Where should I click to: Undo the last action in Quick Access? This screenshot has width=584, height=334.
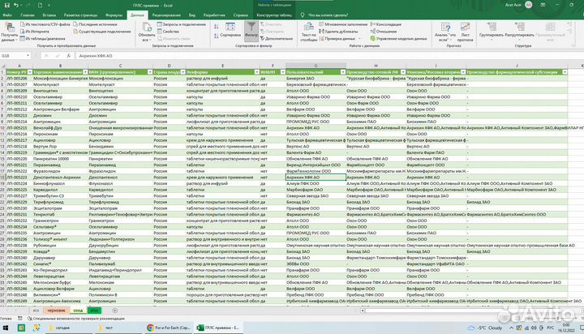(16, 5)
